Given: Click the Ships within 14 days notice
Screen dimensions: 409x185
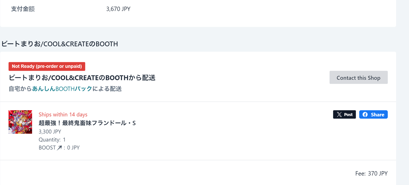Looking at the screenshot, I should [63, 115].
